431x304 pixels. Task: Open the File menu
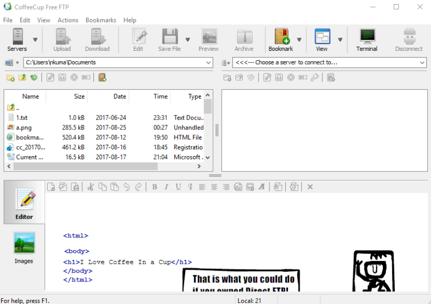click(8, 20)
